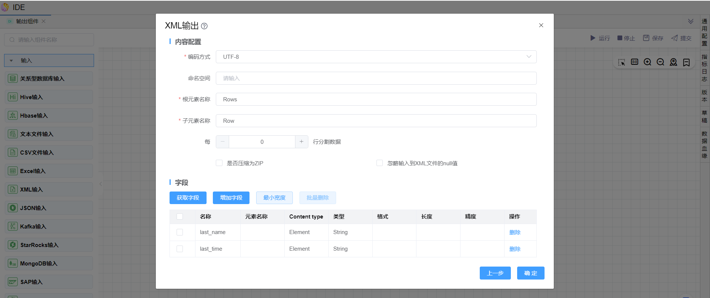Image resolution: width=710 pixels, height=298 pixels.
Task: Increase the row split count with plus
Action: [x=301, y=142]
